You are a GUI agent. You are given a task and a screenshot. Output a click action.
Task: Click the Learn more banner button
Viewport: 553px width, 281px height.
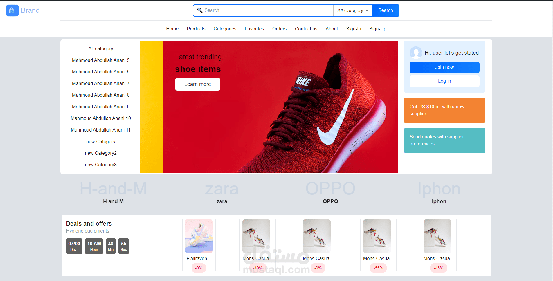click(198, 84)
